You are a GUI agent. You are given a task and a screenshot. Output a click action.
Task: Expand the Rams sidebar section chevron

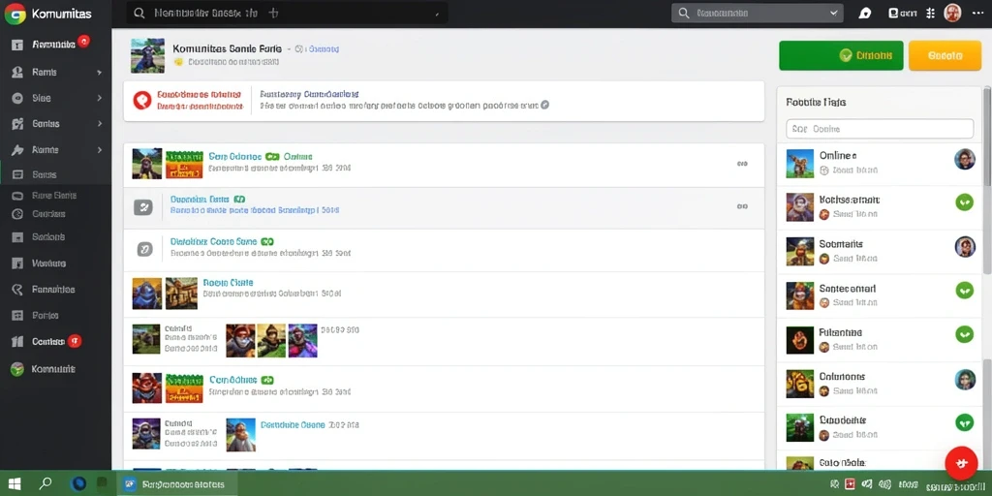coord(100,73)
